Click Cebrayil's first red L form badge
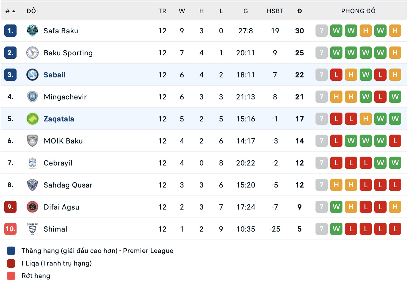The width and height of the screenshot is (408, 290). 336,163
